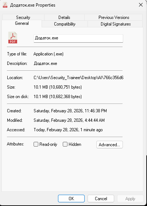The height and width of the screenshot is (206, 147).
Task: Click the Created date value
Action: point(70,111)
